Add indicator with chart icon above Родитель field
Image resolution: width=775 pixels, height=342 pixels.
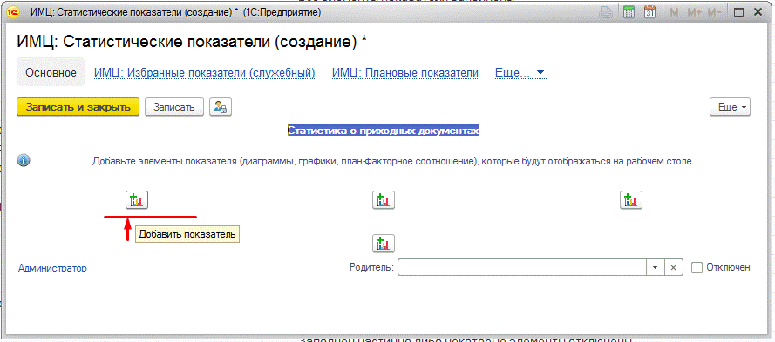coord(384,243)
